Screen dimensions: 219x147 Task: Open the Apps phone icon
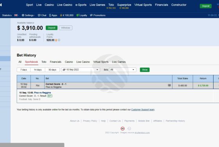tap(50, 15)
